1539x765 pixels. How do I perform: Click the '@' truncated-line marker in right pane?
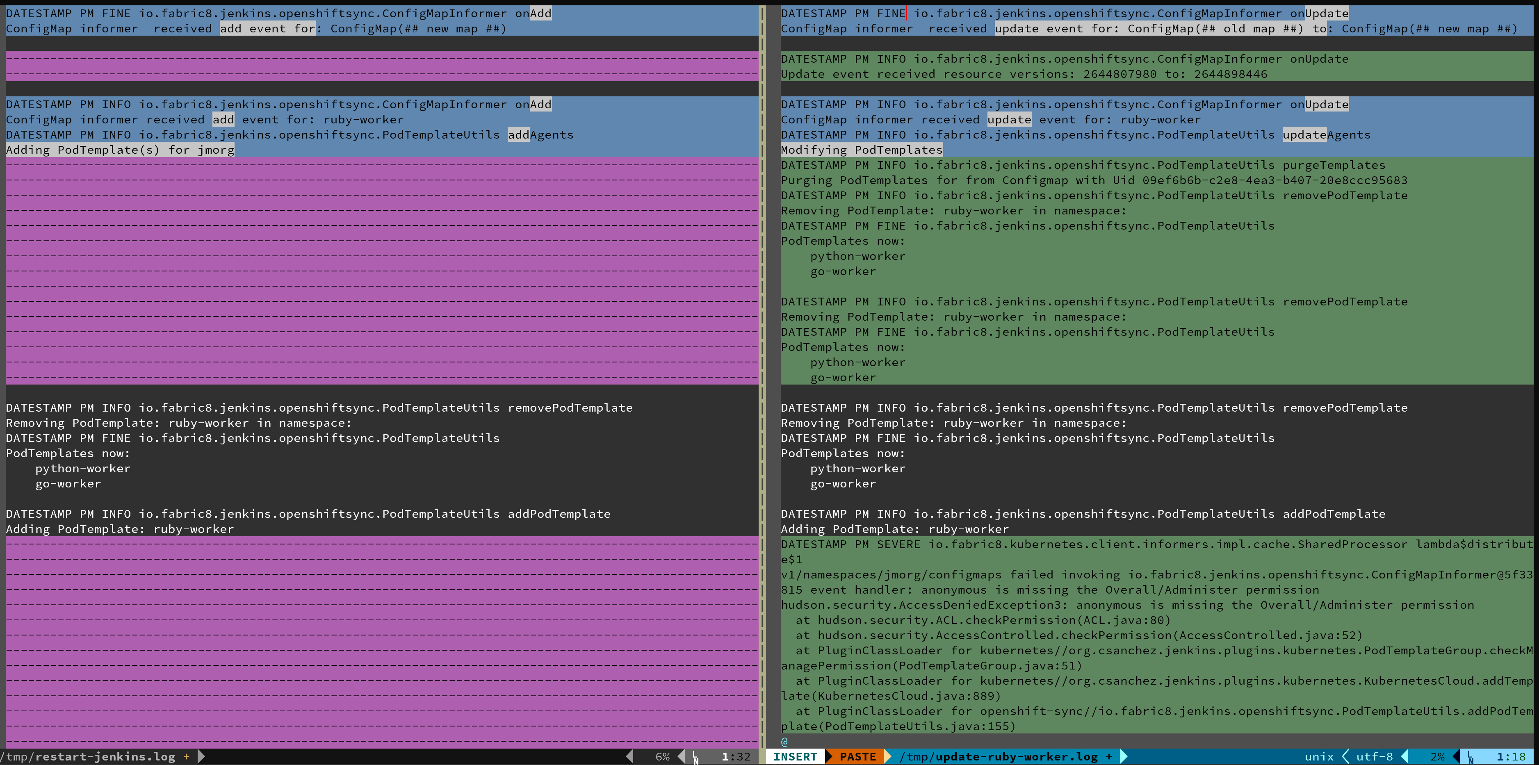coord(784,742)
